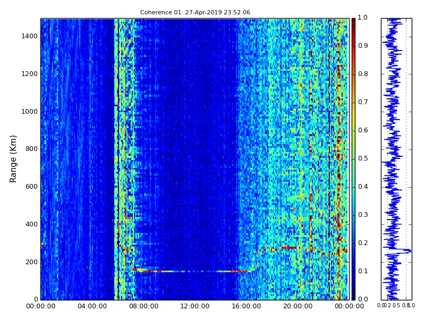425x319 pixels.
Task: Click the colorbar 0.5 label
Action: (x=363, y=158)
